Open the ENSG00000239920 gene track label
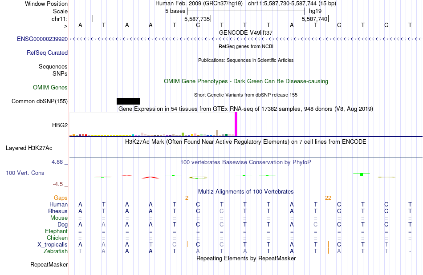This screenshot has height=275, width=423. (42, 39)
